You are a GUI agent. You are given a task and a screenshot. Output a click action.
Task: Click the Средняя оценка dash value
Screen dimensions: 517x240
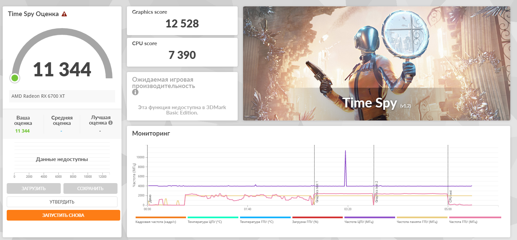[x=61, y=131]
